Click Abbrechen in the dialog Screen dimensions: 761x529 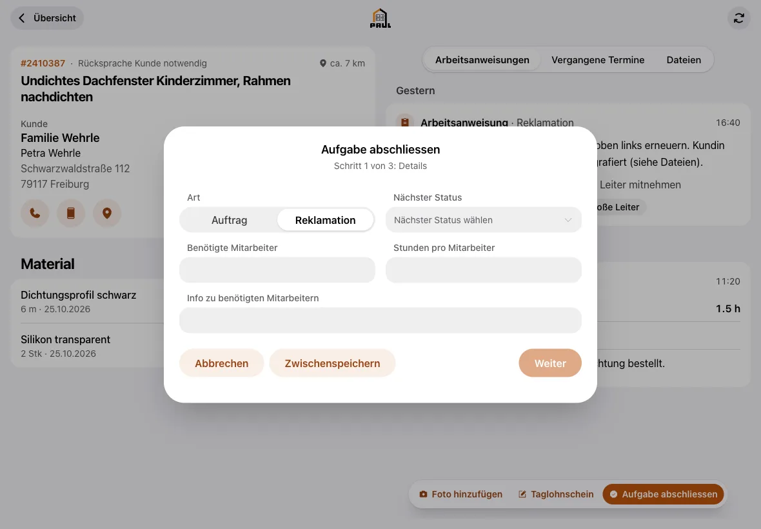(221, 363)
